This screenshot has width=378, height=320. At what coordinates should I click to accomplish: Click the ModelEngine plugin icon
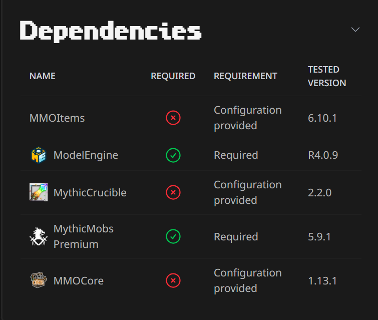pos(39,155)
